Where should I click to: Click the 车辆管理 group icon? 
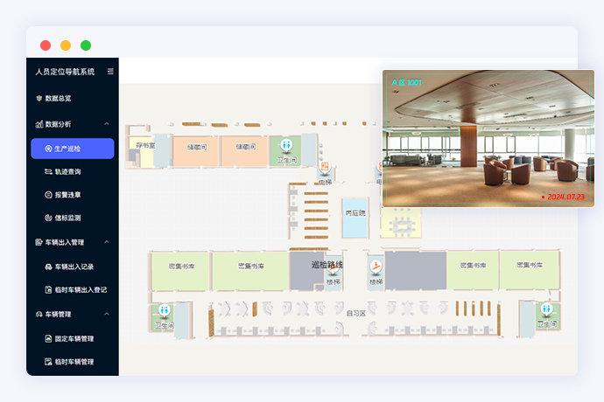tap(39, 315)
